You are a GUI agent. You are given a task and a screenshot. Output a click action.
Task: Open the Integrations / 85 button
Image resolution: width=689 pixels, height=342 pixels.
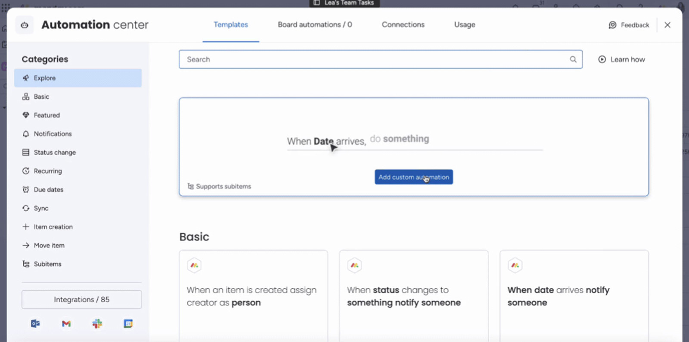point(81,299)
